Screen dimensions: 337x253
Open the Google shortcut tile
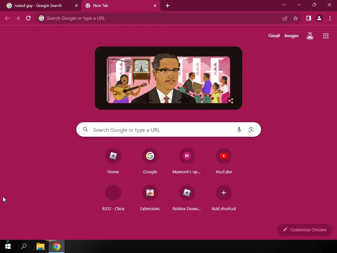[x=150, y=161]
